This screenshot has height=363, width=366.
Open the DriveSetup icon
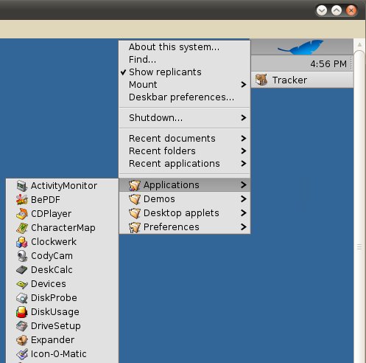22,326
